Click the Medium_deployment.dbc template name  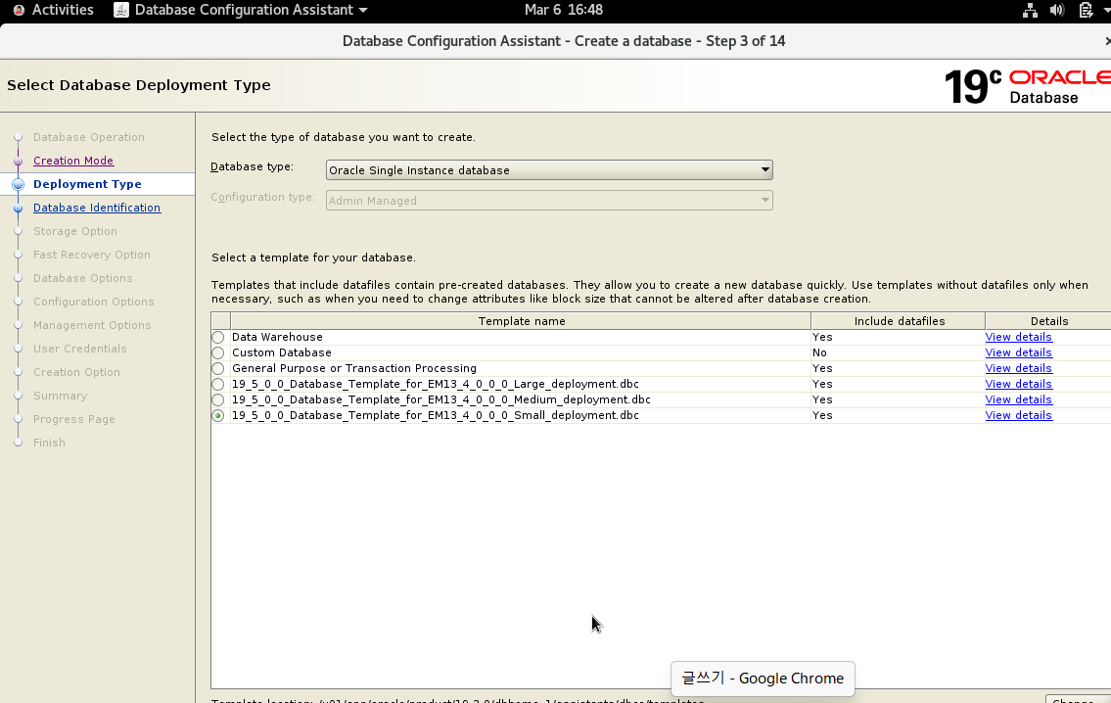click(x=441, y=399)
